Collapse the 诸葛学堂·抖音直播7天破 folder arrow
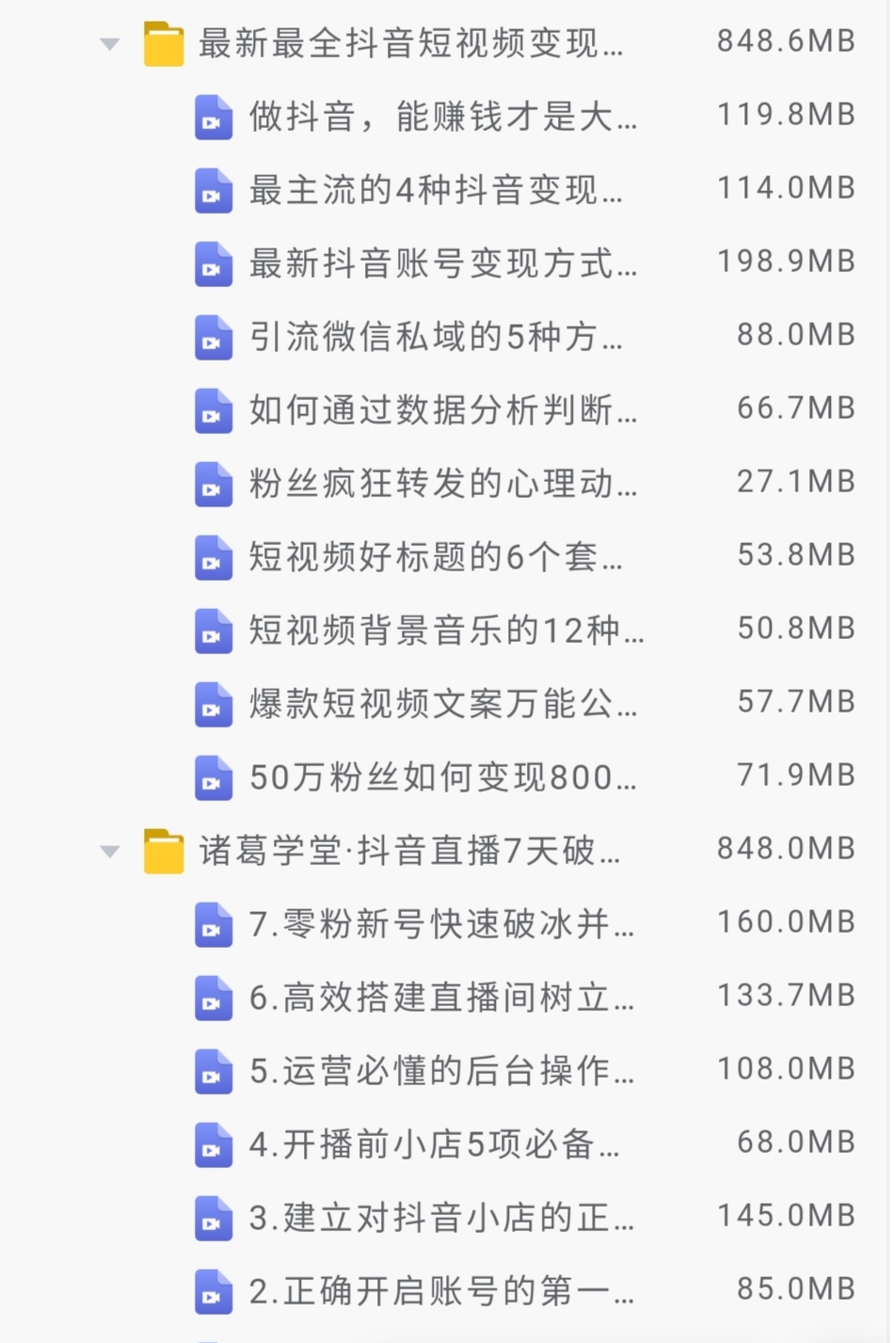Image resolution: width=894 pixels, height=1343 pixels. (x=110, y=852)
